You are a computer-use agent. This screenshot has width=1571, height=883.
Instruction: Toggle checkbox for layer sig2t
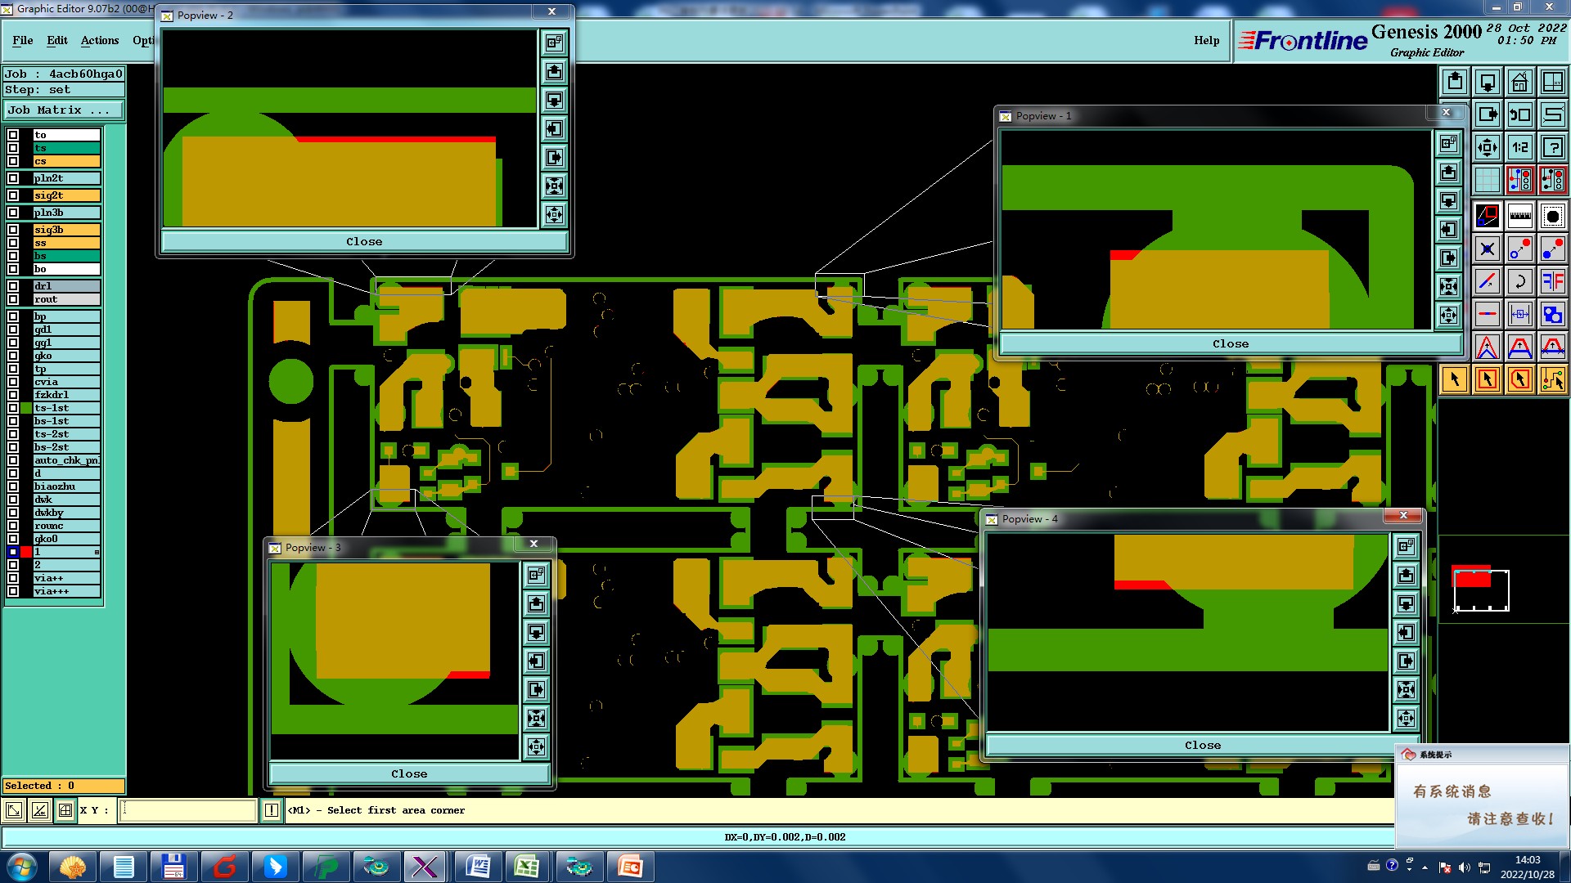13,195
